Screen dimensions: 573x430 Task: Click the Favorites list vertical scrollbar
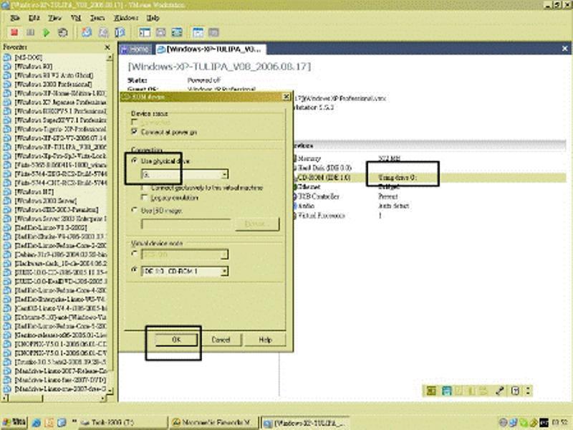coord(110,224)
